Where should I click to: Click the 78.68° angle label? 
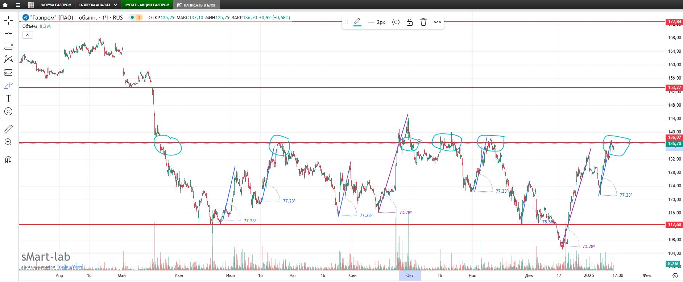pyautogui.click(x=548, y=222)
